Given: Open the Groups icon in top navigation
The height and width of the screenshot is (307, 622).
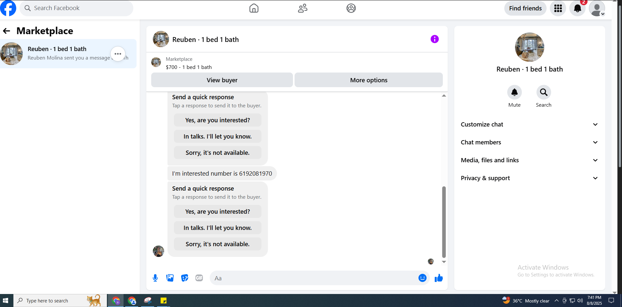Looking at the screenshot, I should click(x=351, y=8).
